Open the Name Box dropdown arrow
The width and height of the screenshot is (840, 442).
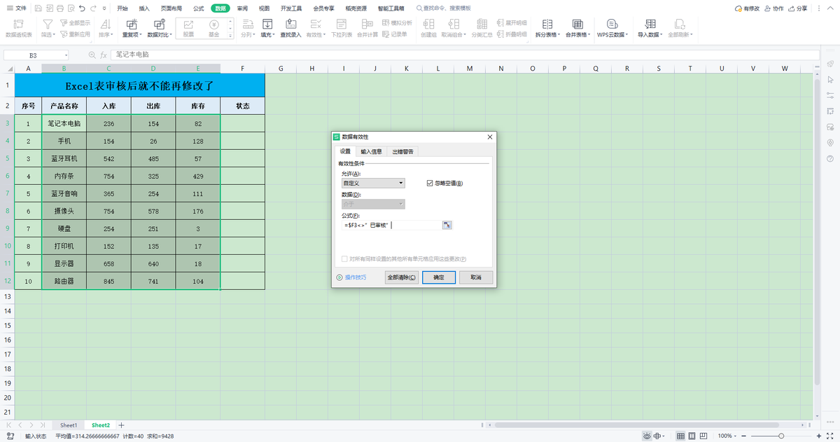point(66,55)
